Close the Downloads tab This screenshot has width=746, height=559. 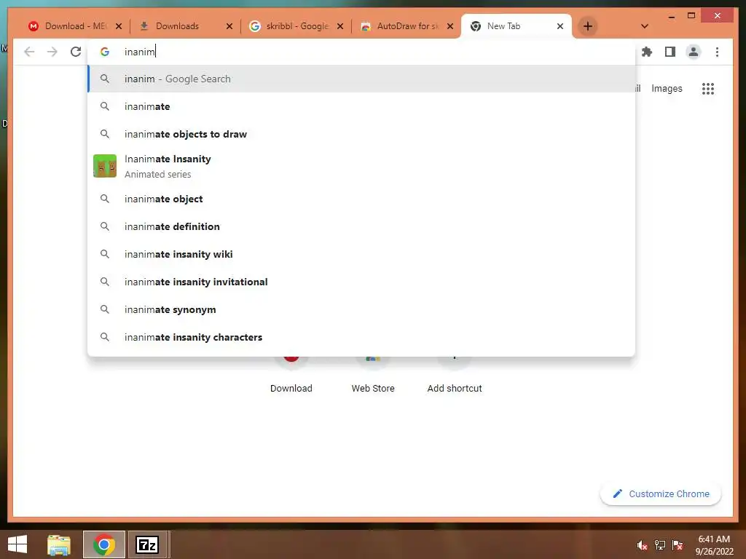pos(229,26)
